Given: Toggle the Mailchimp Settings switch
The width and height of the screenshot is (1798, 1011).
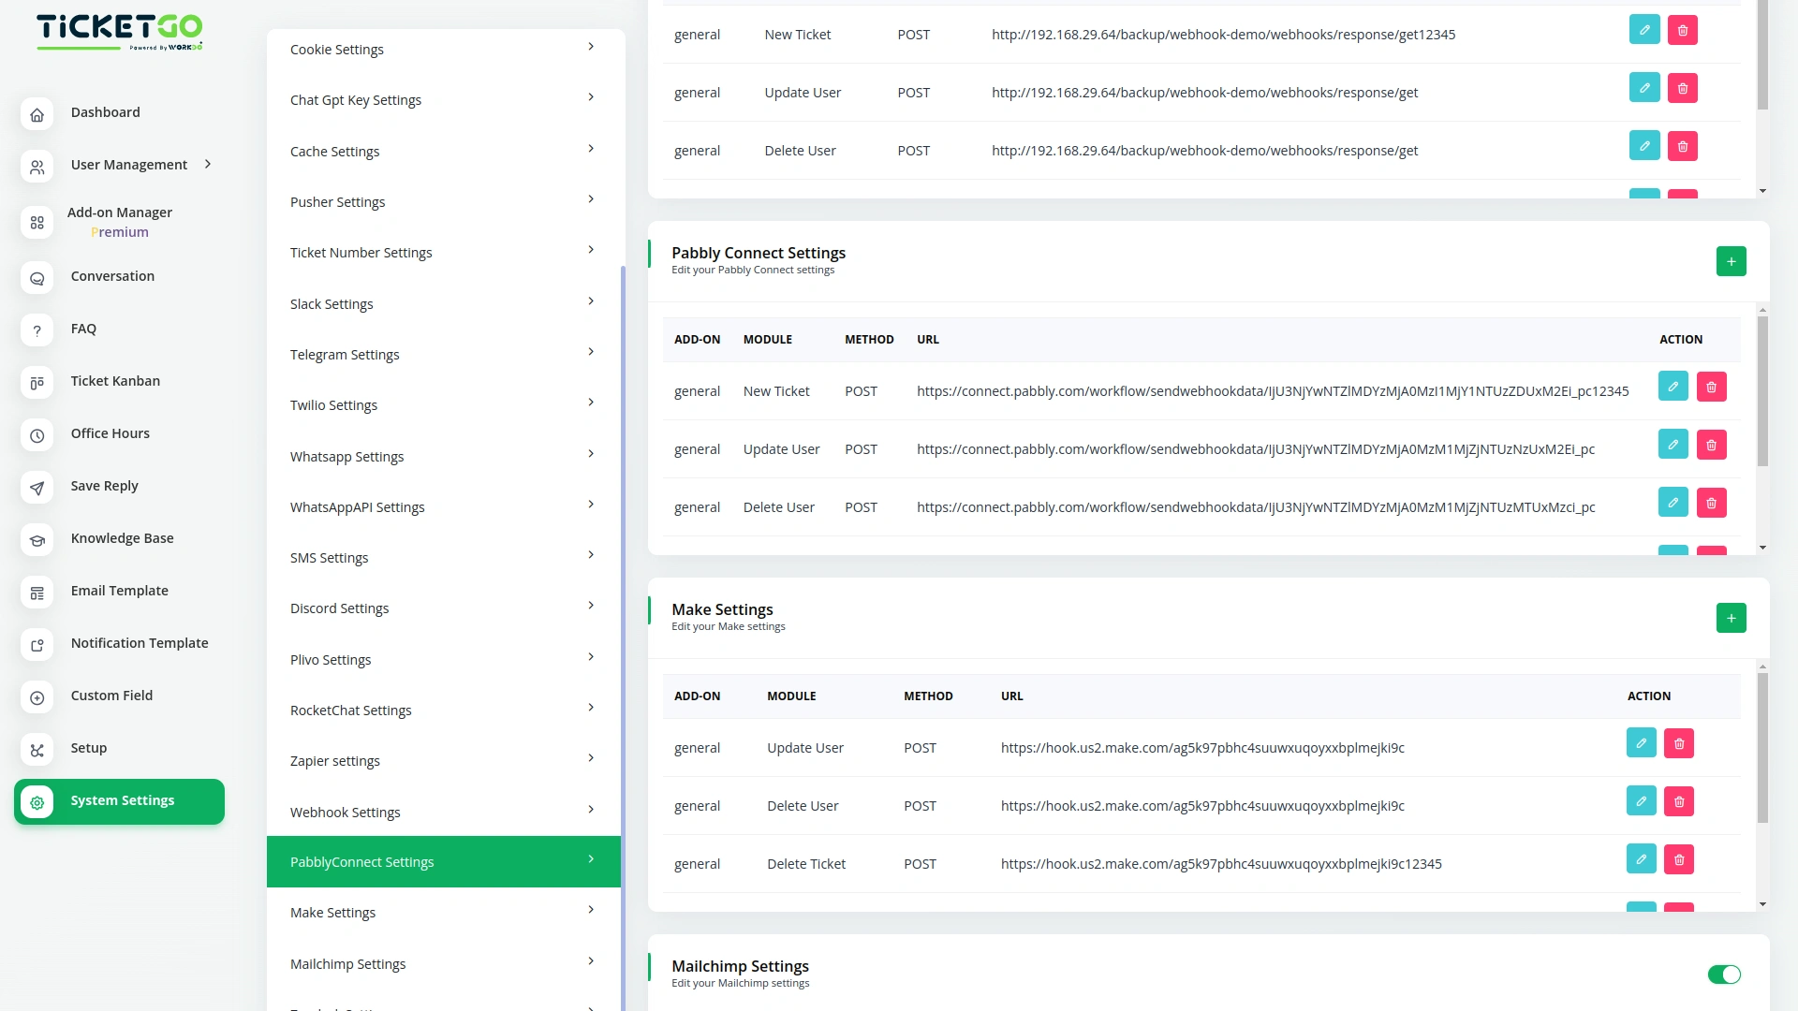Looking at the screenshot, I should tap(1723, 974).
